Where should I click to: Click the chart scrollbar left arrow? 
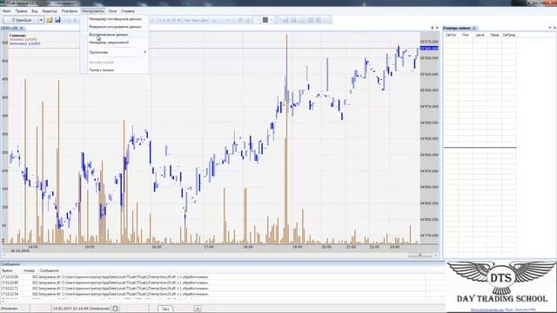pos(3,255)
